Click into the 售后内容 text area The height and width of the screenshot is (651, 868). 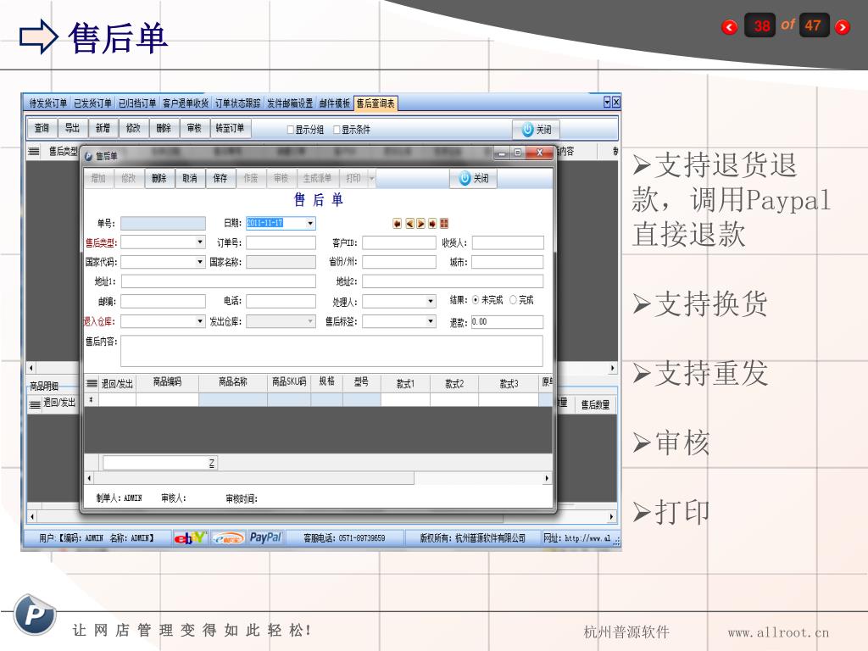[x=331, y=350]
